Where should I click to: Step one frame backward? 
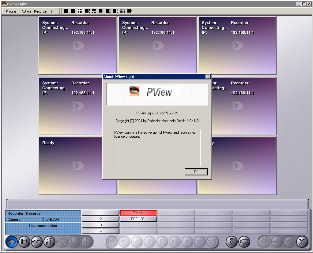150,242
